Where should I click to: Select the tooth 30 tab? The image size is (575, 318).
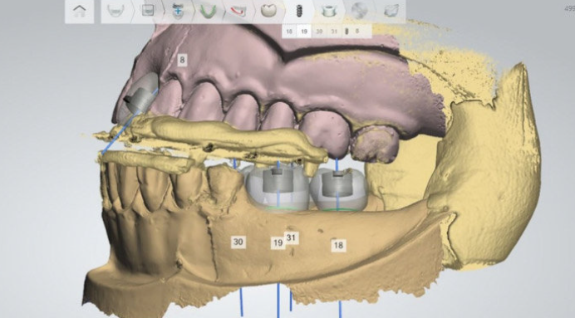[319, 32]
